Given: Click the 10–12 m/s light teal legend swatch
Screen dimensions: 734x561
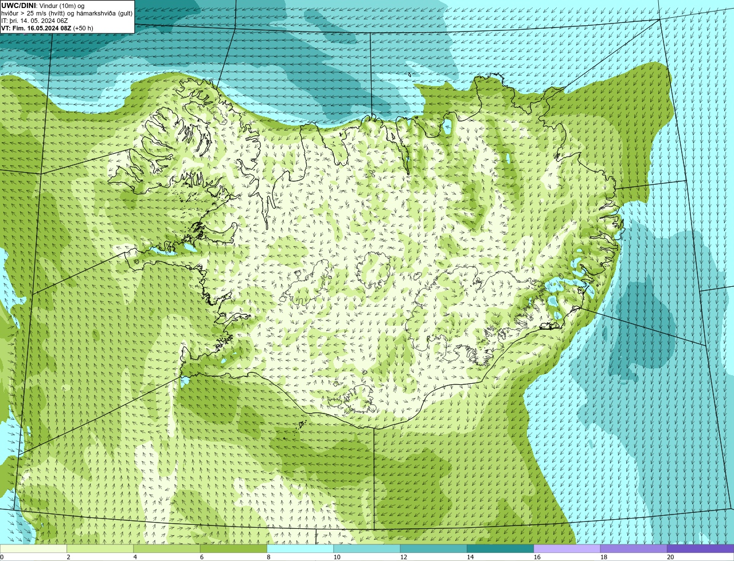Looking at the screenshot, I should [367, 548].
